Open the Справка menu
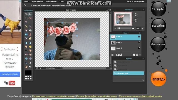 point(108,1)
